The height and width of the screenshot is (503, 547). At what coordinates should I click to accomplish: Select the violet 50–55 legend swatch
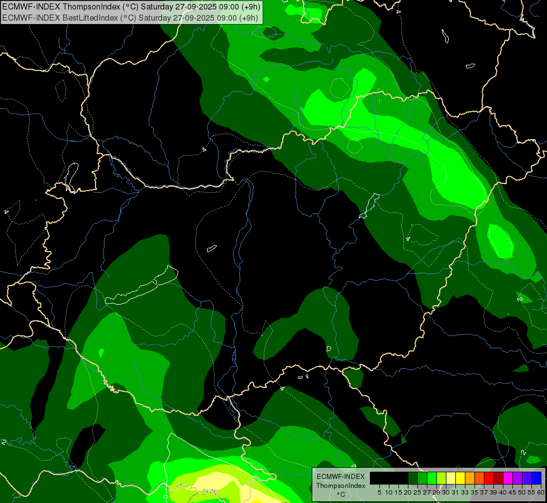527,478
